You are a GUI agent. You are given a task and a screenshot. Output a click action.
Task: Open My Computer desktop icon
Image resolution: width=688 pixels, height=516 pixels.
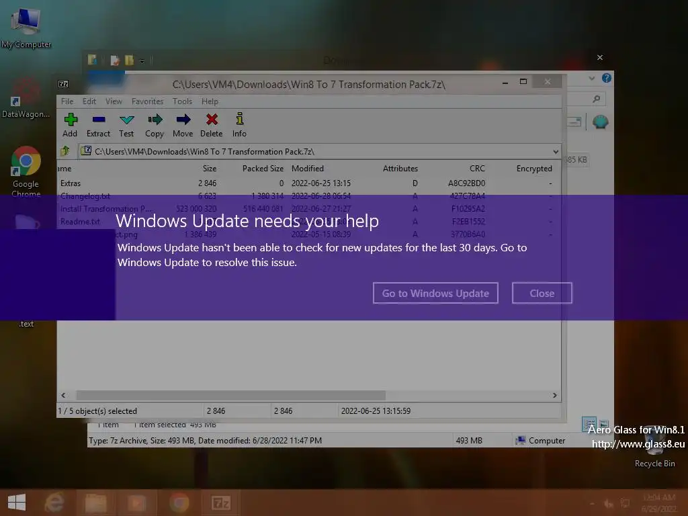point(26,27)
